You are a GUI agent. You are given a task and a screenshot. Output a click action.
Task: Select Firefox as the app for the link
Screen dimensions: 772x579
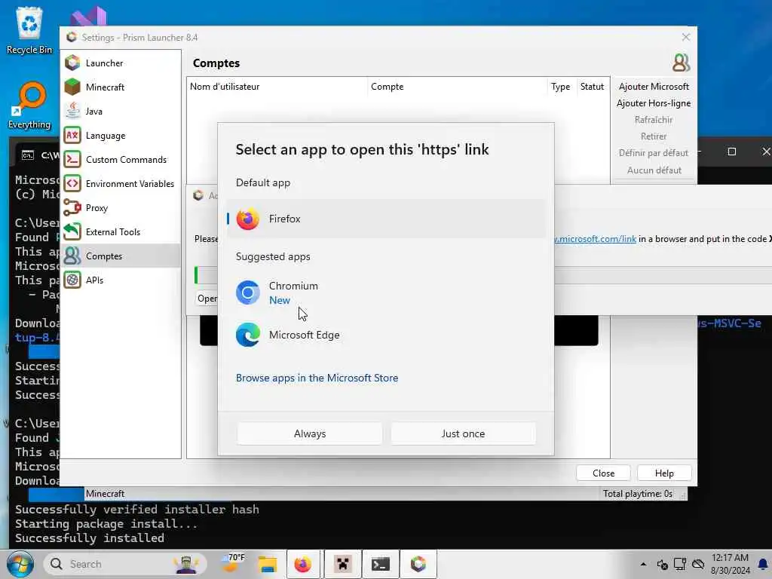(x=385, y=219)
